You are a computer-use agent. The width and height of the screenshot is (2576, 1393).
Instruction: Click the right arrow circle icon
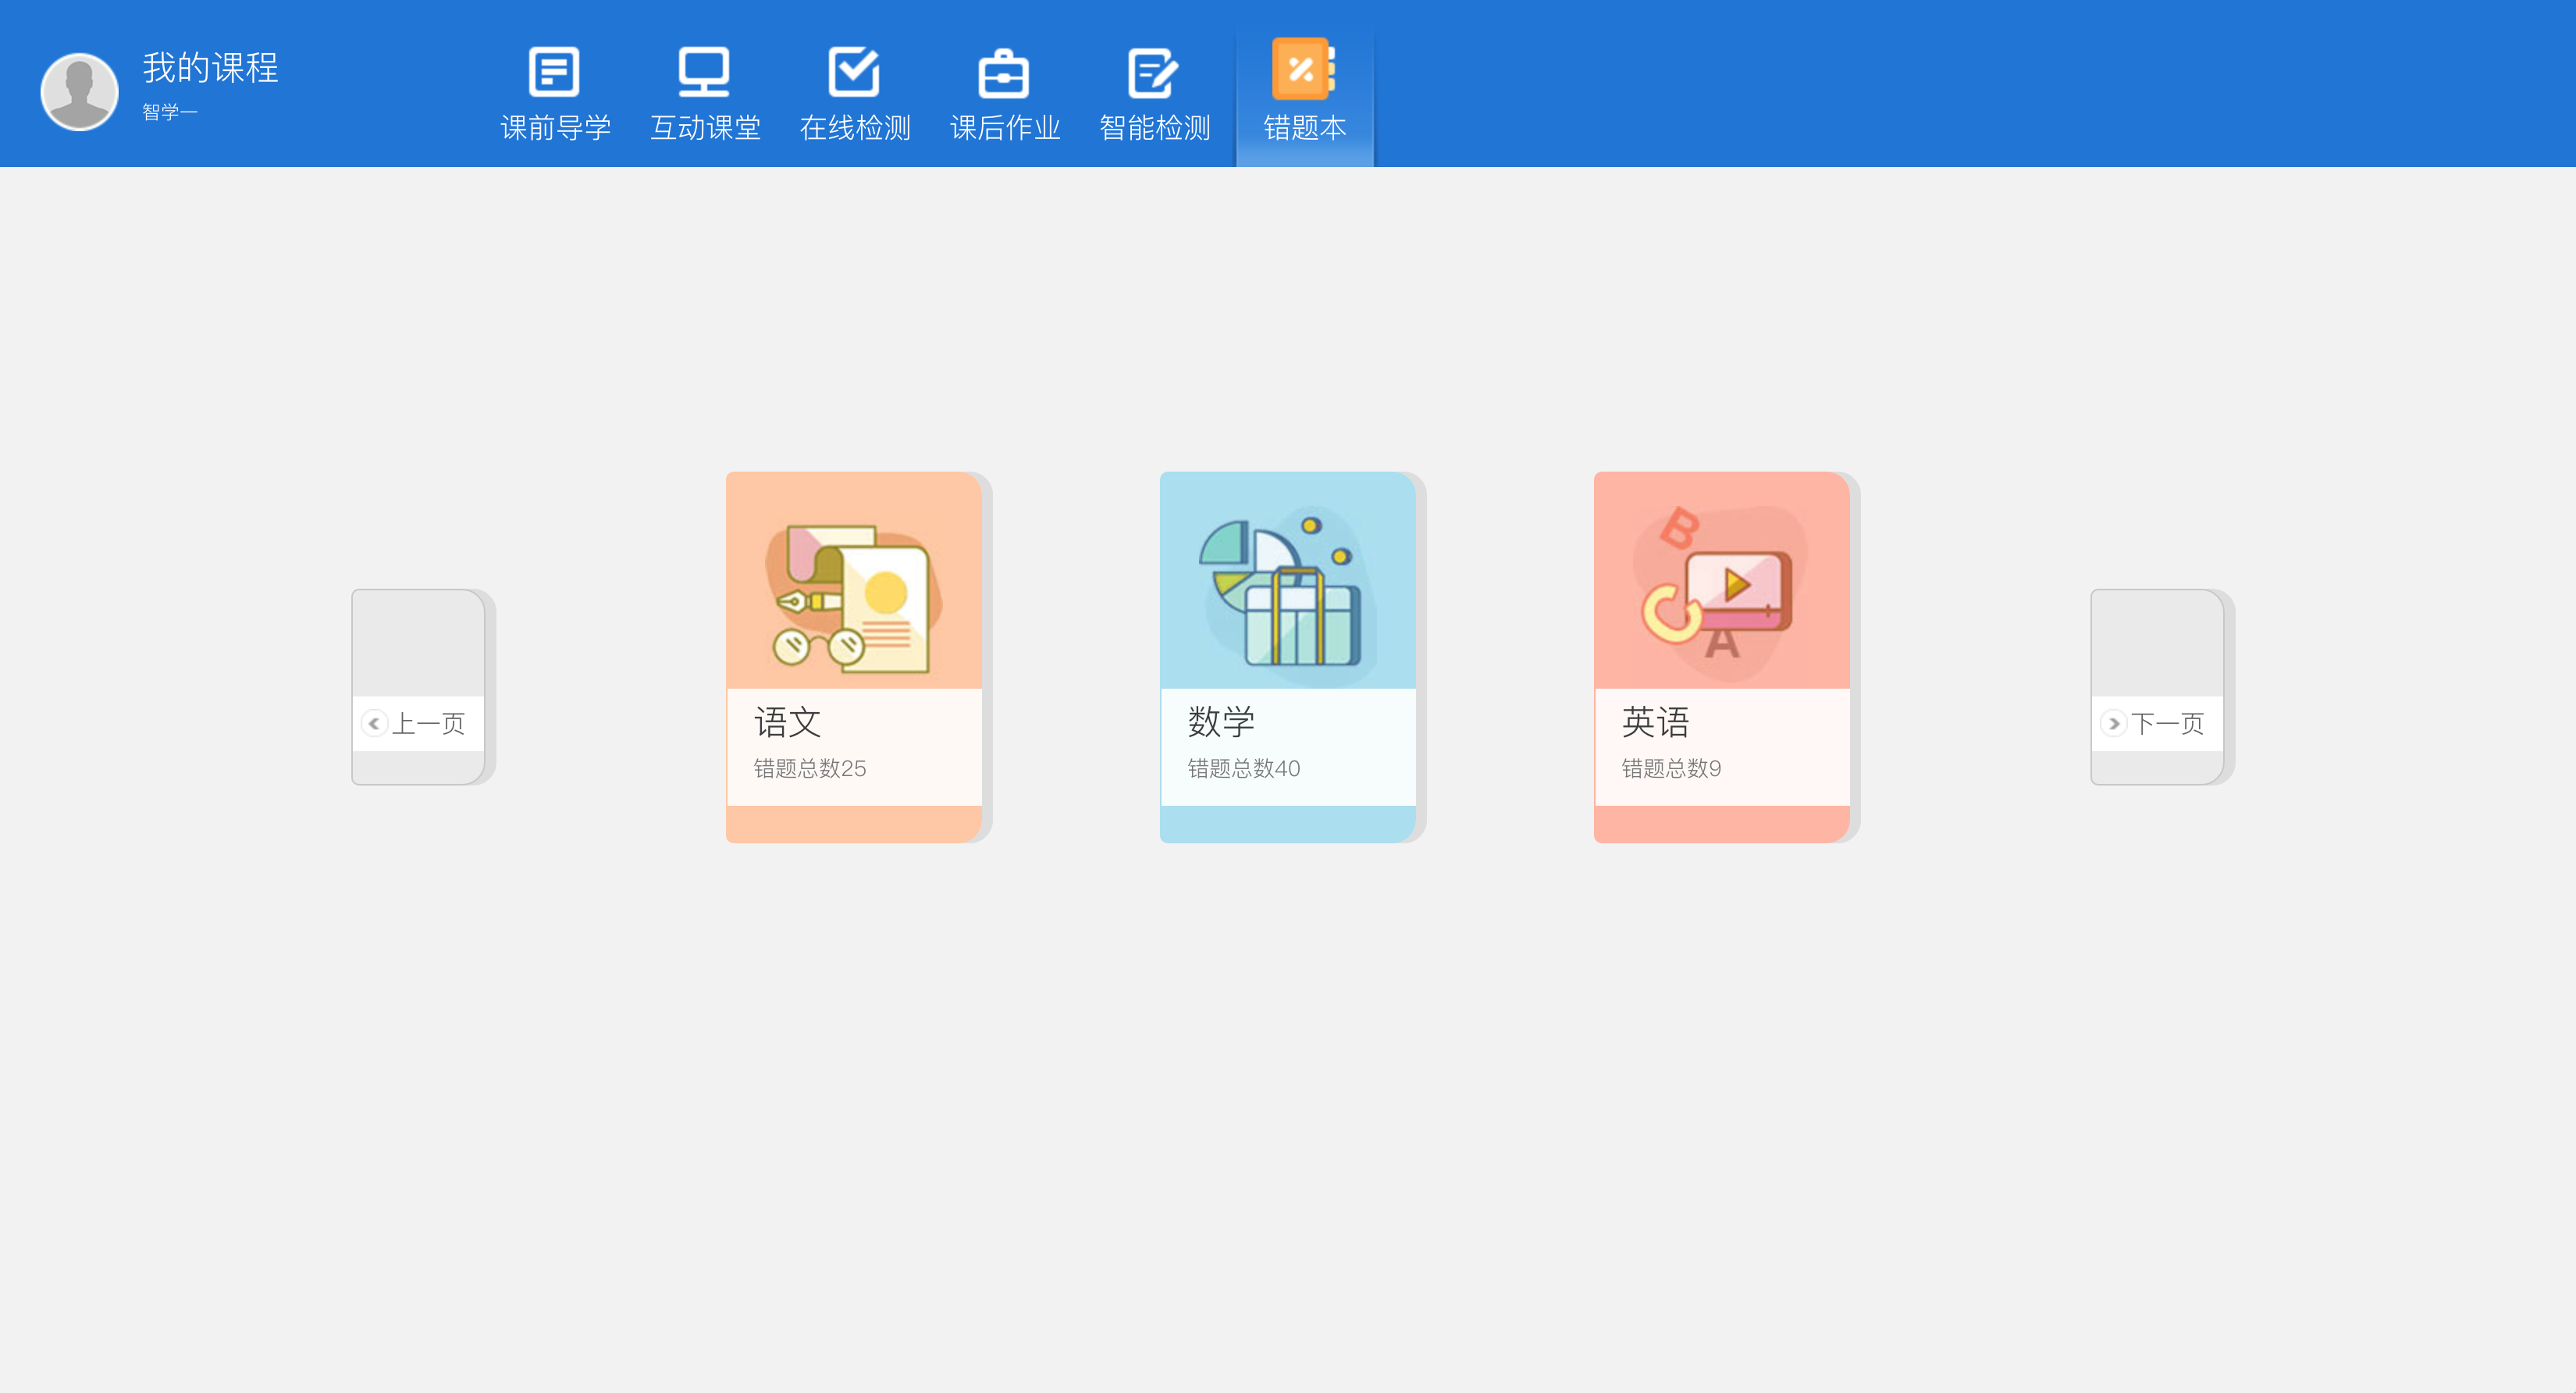(x=2113, y=723)
